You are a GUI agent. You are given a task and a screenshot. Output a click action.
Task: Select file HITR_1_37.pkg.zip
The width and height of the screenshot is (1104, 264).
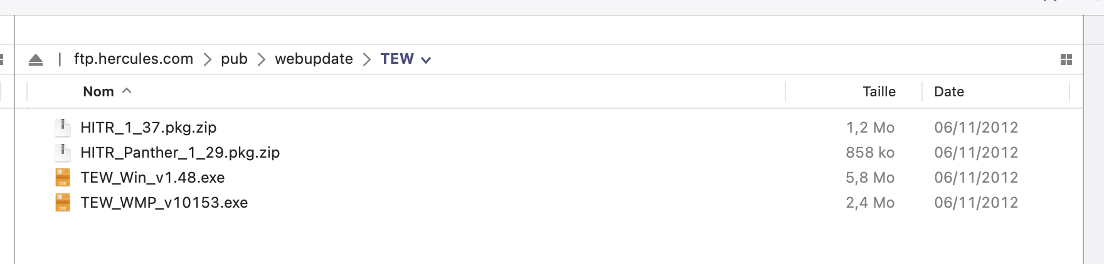[x=148, y=128]
